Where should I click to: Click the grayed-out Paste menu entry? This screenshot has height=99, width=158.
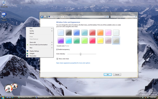pos(40,37)
